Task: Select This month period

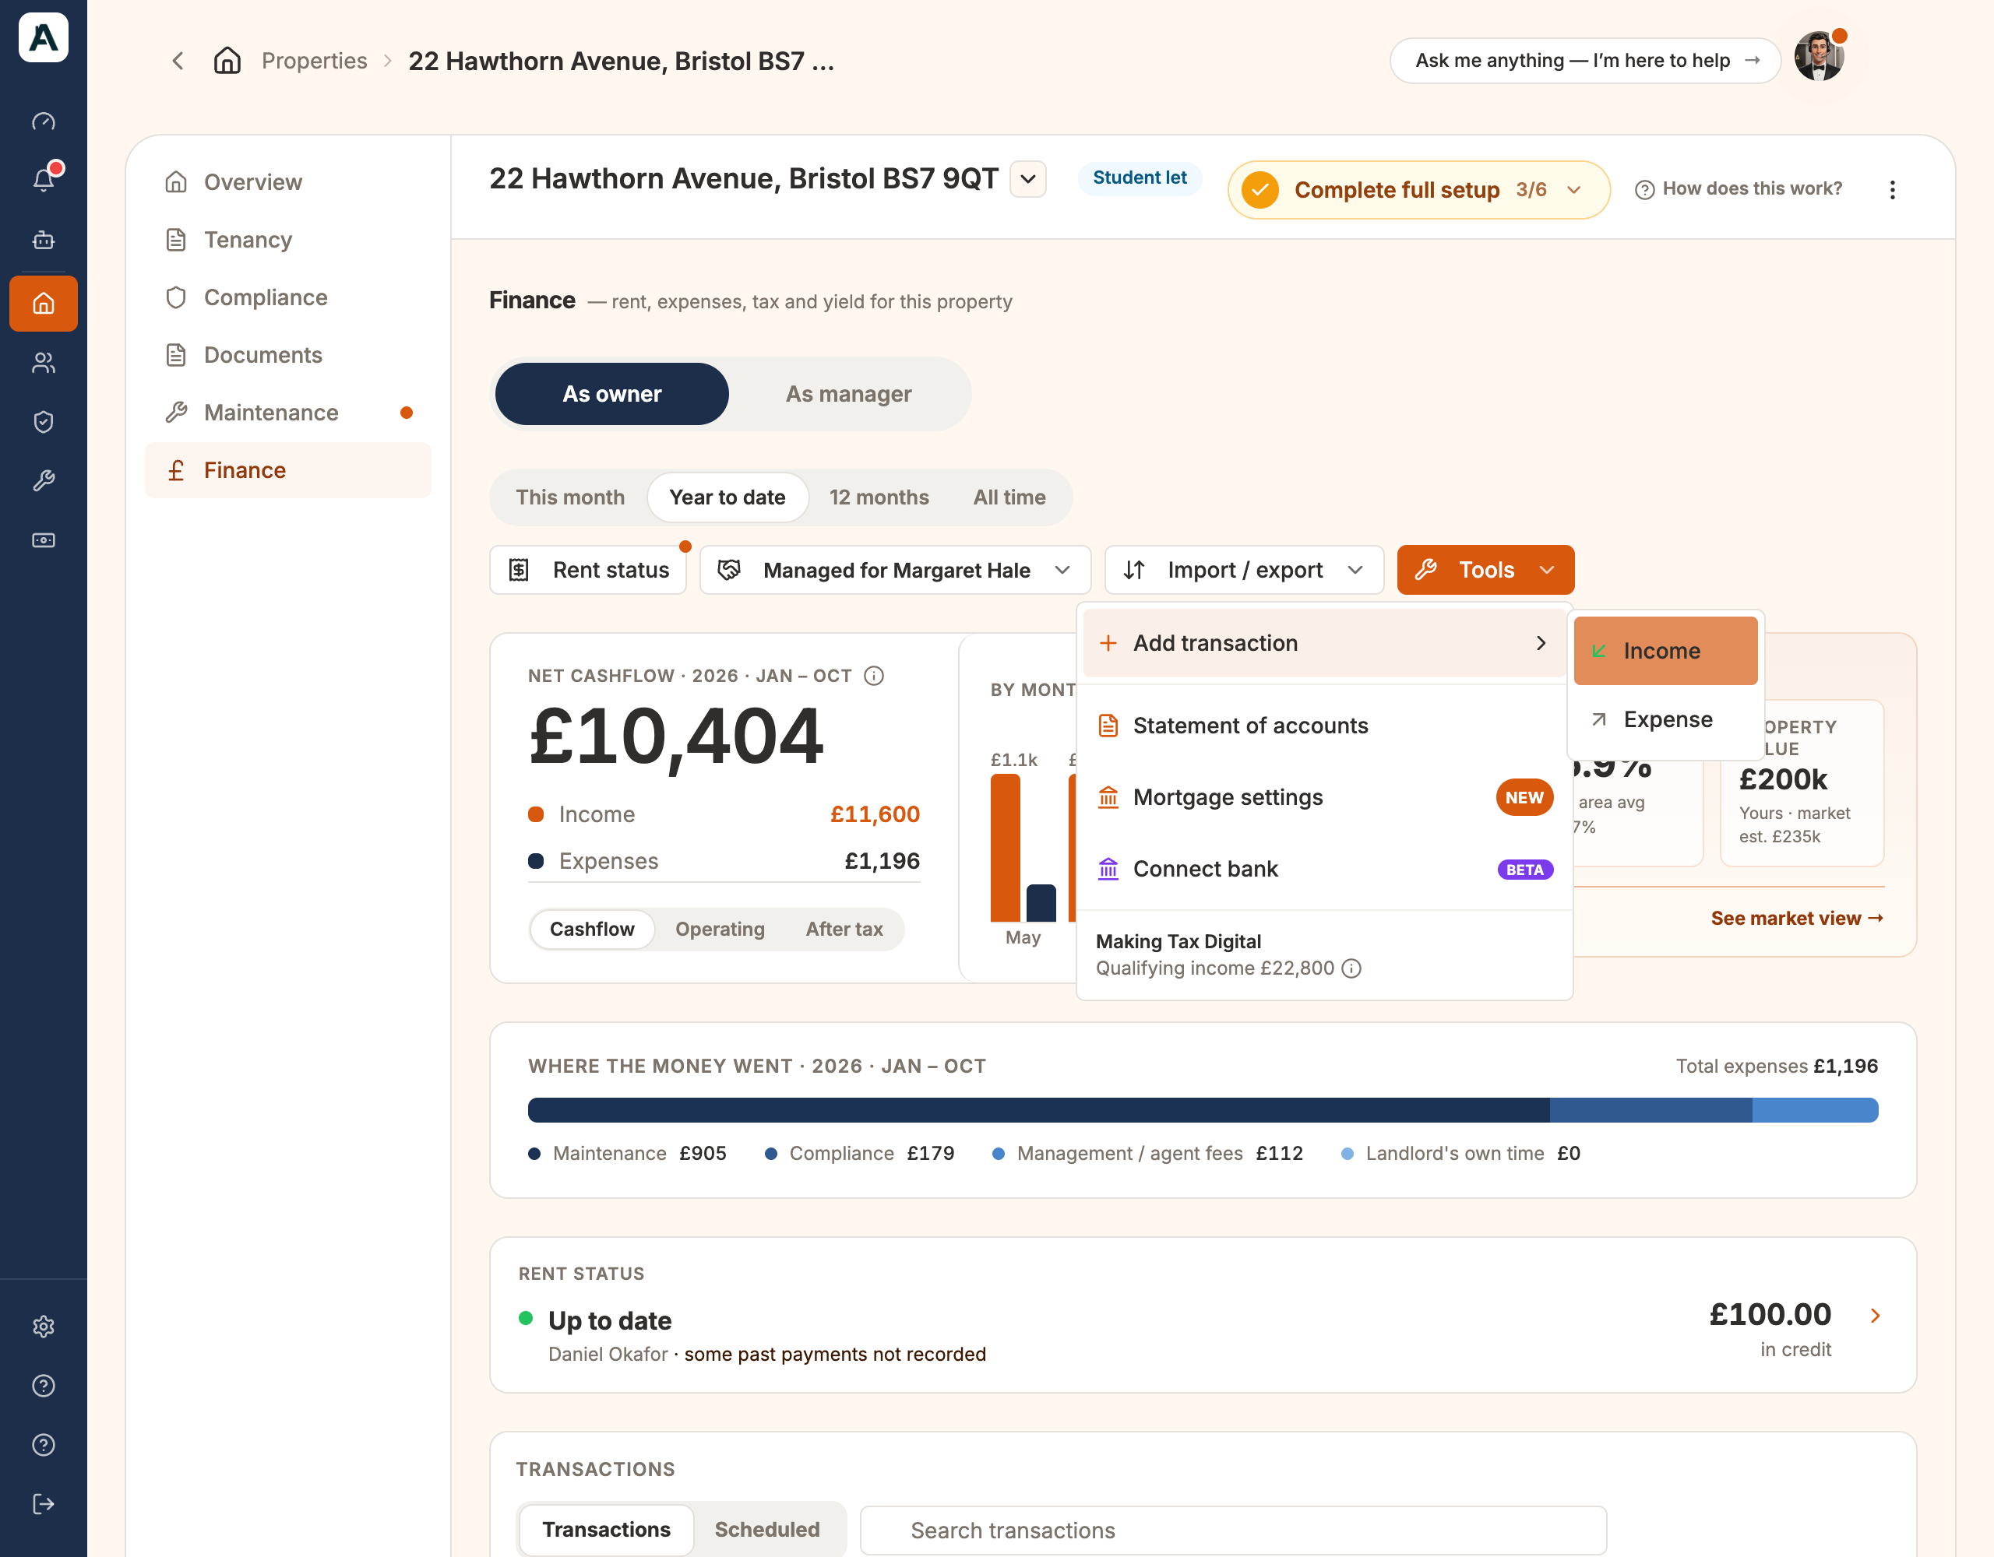Action: click(x=569, y=497)
